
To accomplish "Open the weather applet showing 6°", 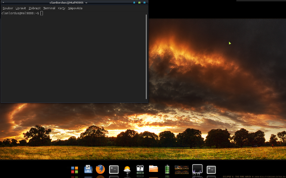I will click(x=127, y=170).
